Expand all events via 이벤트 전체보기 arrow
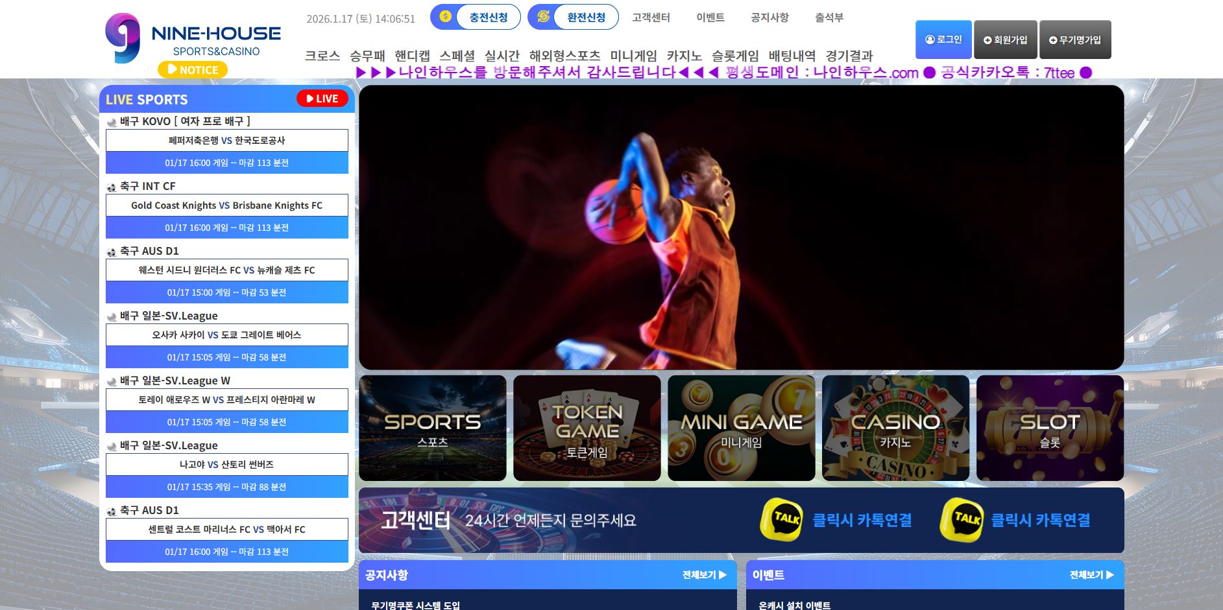The height and width of the screenshot is (610, 1223). point(1109,575)
